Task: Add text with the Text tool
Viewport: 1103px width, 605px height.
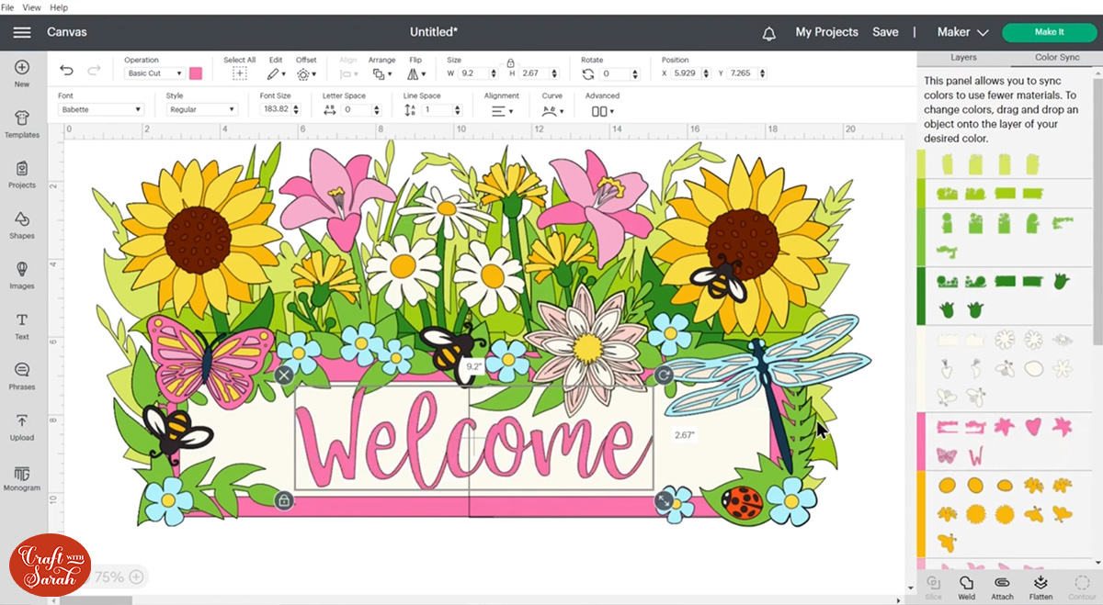Action: point(22,325)
